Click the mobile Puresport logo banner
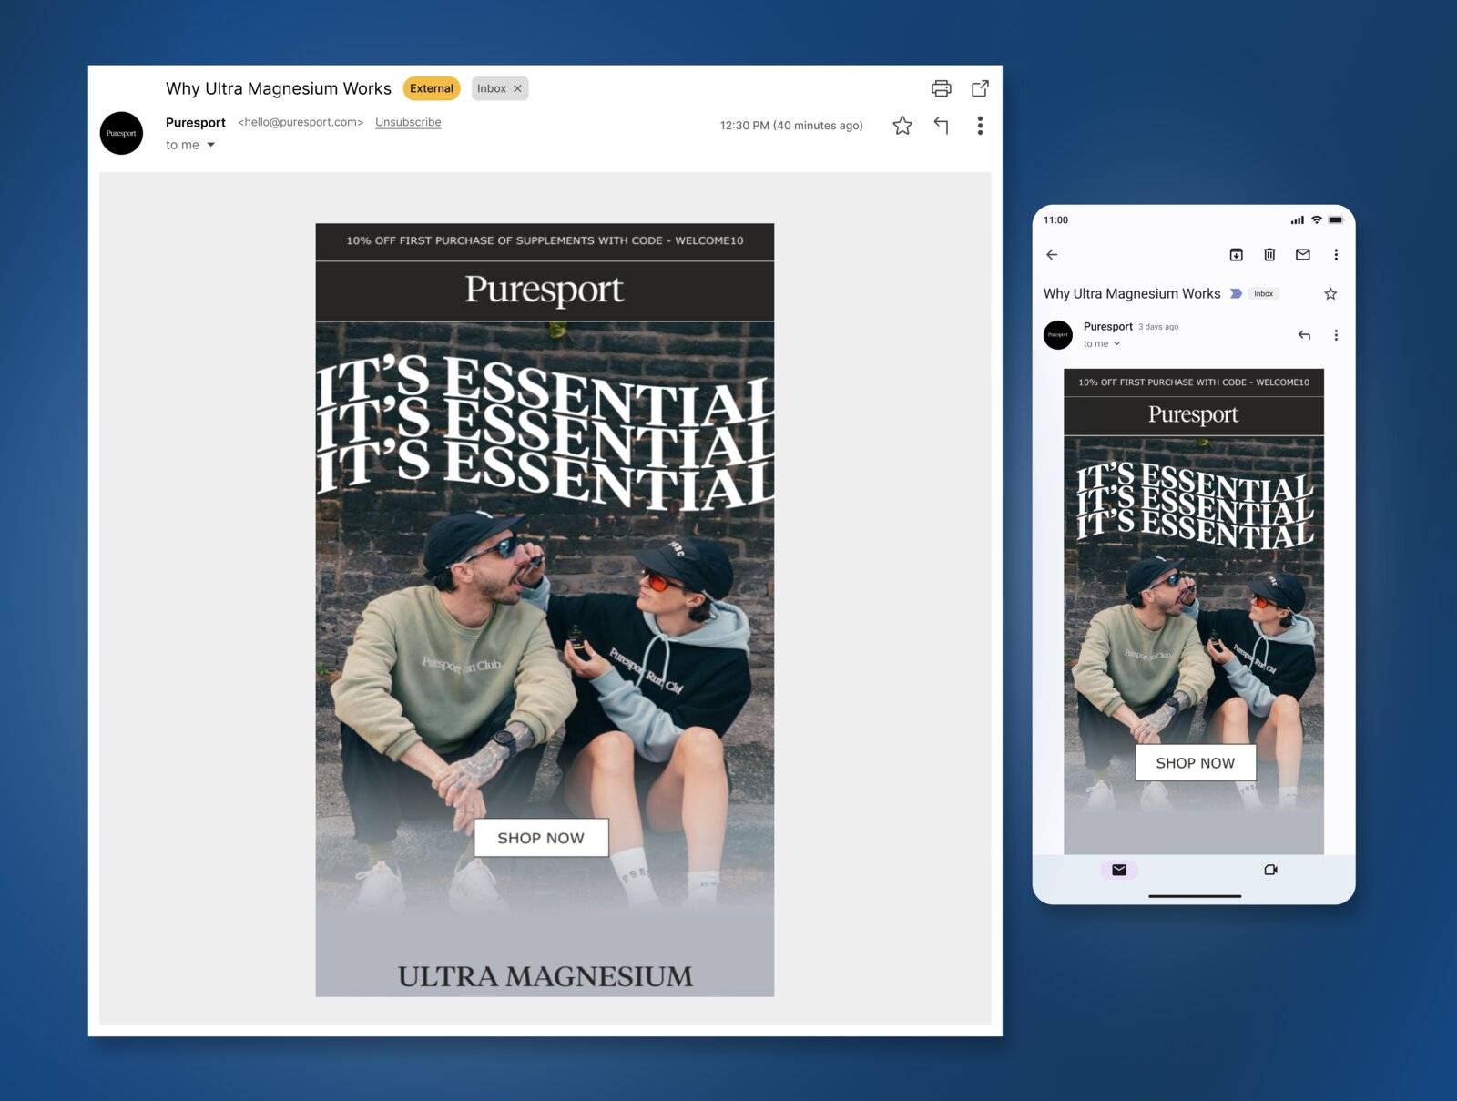This screenshot has height=1101, width=1457. [x=1194, y=415]
